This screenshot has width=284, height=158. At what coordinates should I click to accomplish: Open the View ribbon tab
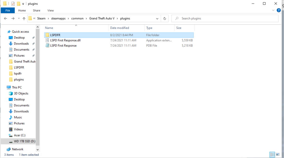pos(51,10)
